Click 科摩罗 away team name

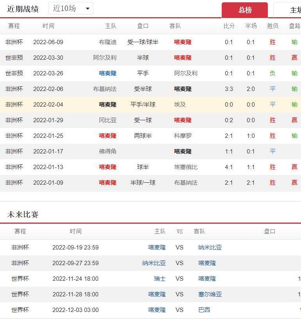pyautogui.click(x=183, y=136)
